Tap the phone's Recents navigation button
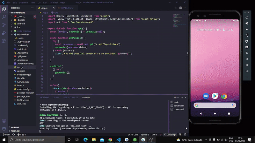The image size is (255, 143). click(x=229, y=113)
